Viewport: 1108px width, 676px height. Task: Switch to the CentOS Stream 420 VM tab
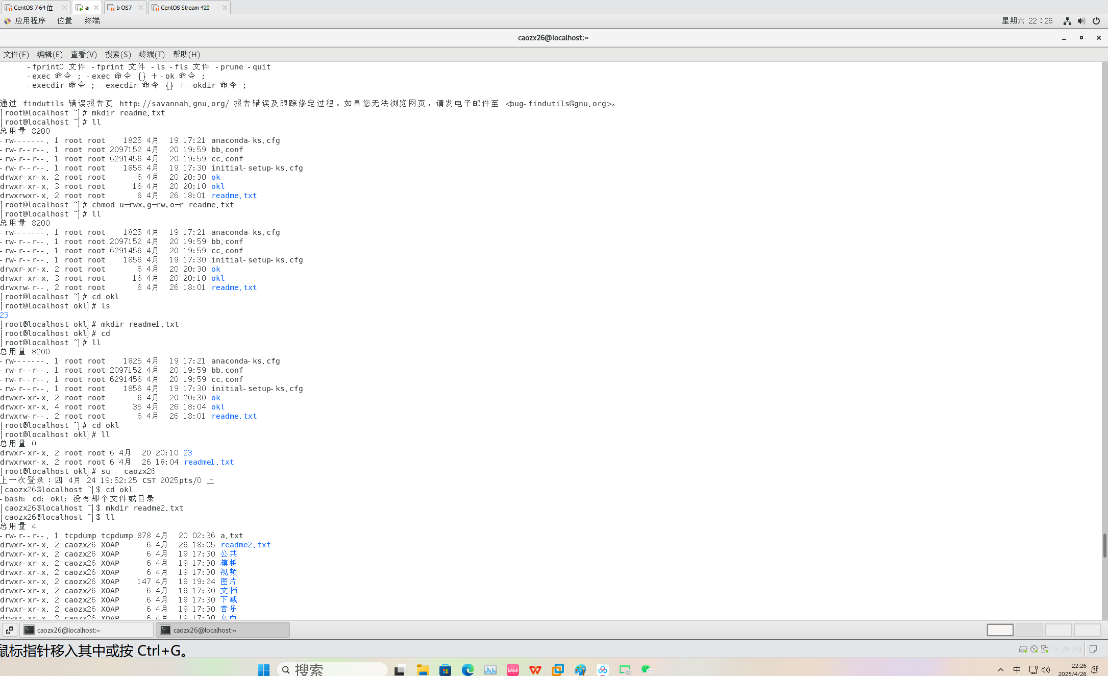coord(185,8)
